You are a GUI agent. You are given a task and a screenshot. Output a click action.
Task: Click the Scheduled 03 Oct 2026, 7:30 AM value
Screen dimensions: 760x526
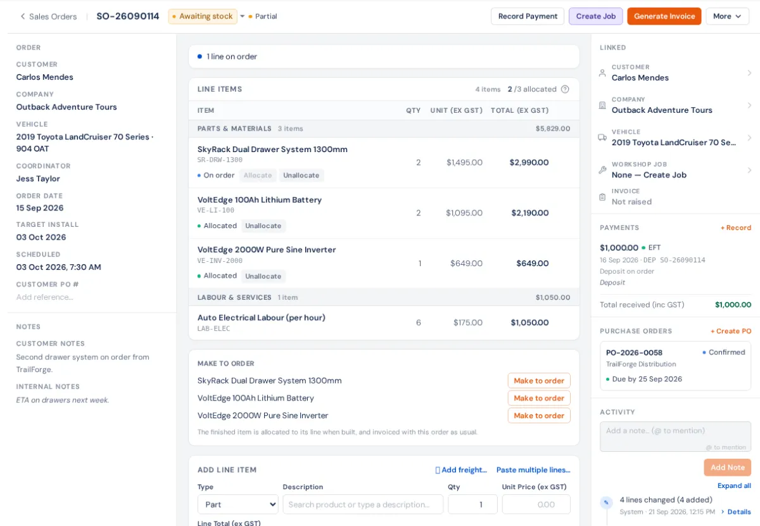tap(59, 267)
